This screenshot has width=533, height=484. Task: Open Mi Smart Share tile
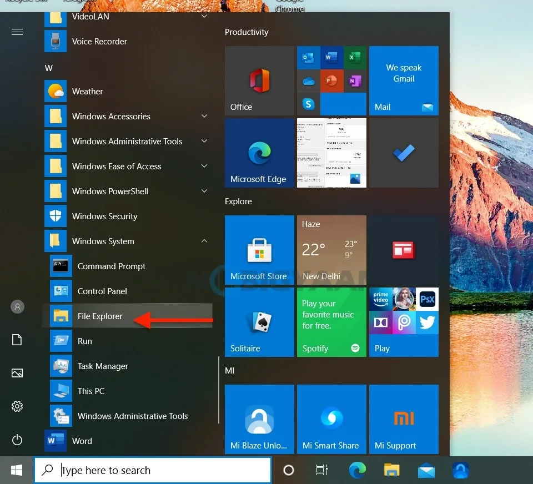pos(332,420)
